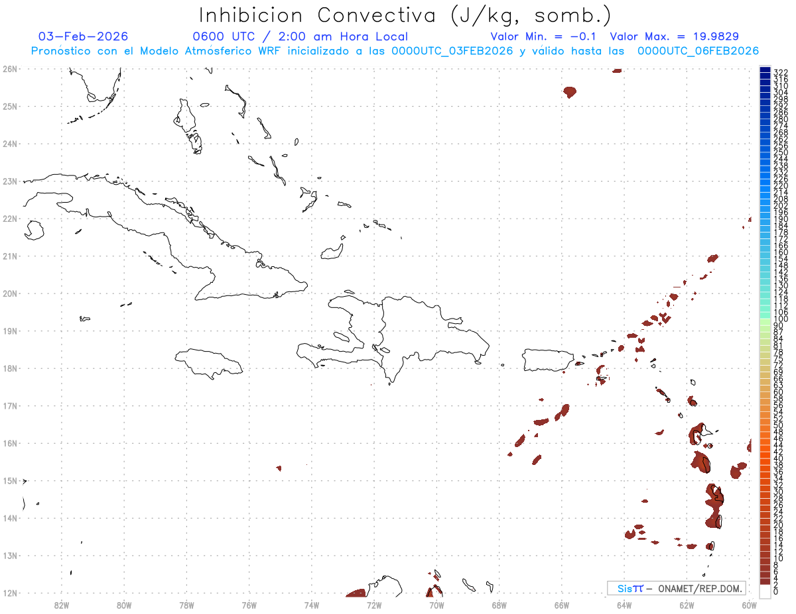
Task: Click the '322' value atop the color scale
Action: pos(781,72)
